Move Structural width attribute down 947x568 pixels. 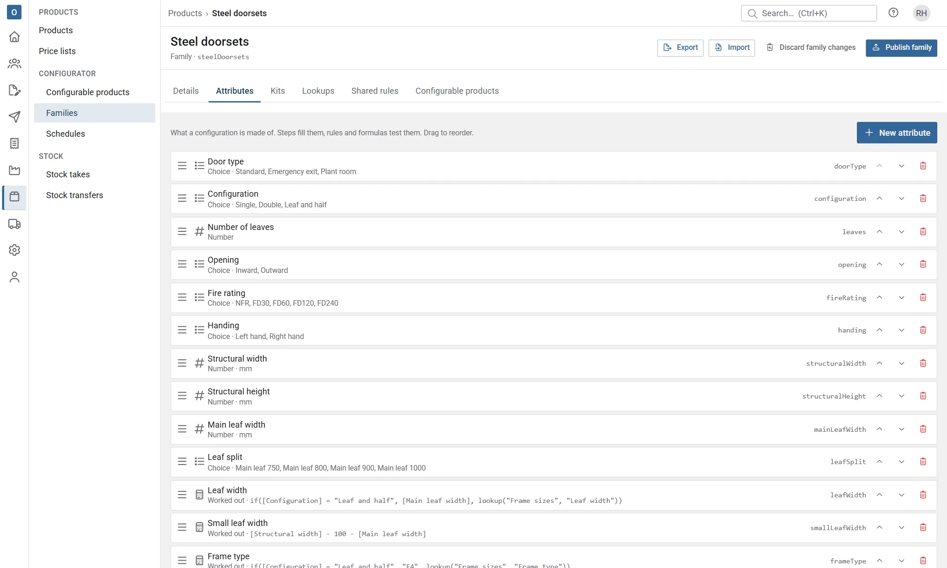click(901, 363)
